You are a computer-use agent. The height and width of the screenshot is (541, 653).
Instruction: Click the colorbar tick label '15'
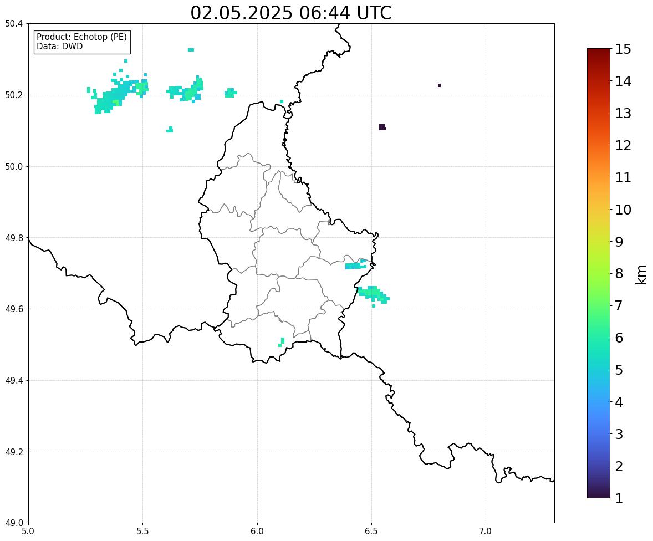tap(623, 49)
